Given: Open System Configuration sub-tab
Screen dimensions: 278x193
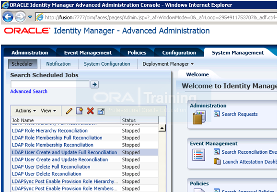Looking at the screenshot, I should [x=107, y=64].
